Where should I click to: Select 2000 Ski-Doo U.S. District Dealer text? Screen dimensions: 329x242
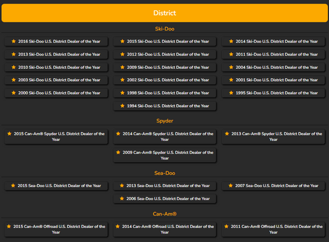coord(59,93)
